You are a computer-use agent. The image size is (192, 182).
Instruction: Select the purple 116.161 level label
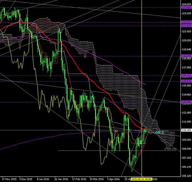[x=187, y=75]
